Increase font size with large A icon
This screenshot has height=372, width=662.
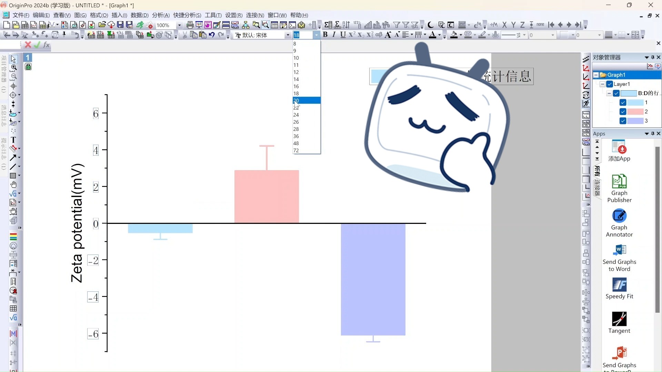(388, 35)
